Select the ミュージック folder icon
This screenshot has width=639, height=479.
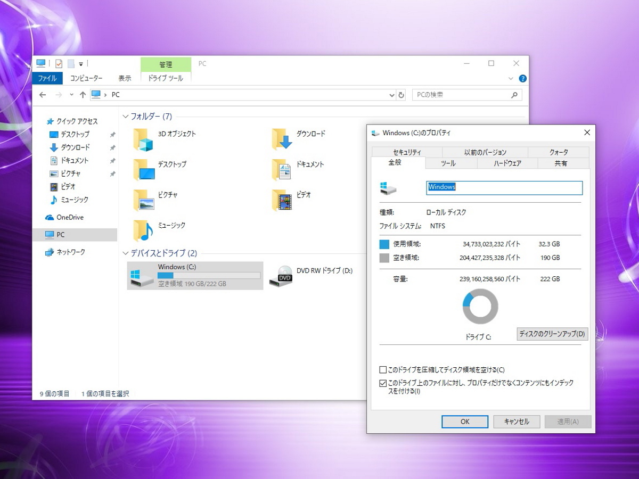coord(143,230)
